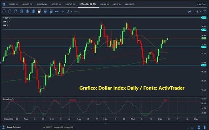Open the indicators icon at toolbar right
Image resolution: width=209 pixels, height=130 pixels.
(x=190, y=11)
